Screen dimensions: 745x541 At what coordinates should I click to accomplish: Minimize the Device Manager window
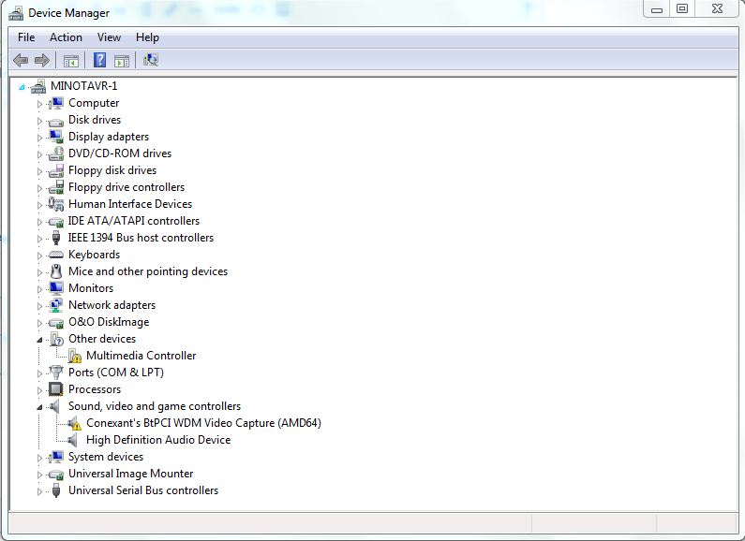(x=657, y=9)
